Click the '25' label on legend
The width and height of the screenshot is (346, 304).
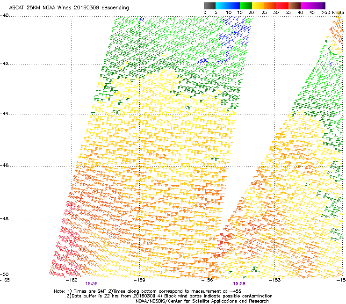tap(264, 13)
